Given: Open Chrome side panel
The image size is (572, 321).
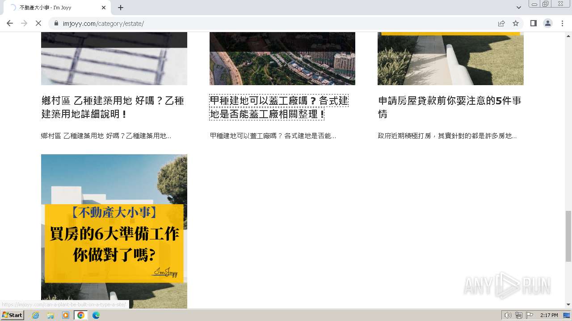Looking at the screenshot, I should click(533, 23).
